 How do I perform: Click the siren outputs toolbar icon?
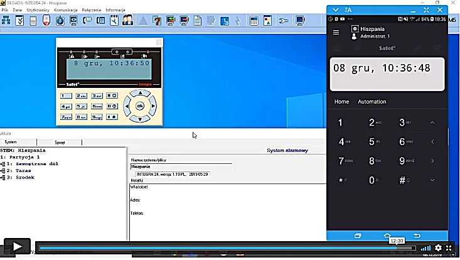46,21
